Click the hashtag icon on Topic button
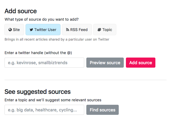This screenshot has height=122, width=170. 99,30
